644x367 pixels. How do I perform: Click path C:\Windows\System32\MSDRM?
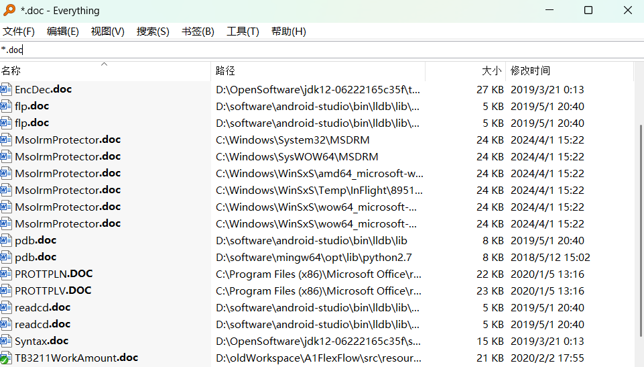292,140
